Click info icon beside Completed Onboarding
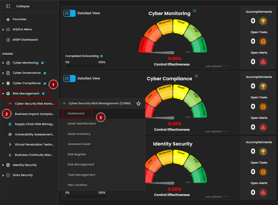Screen dimensions: 278x205 tap(102, 56)
